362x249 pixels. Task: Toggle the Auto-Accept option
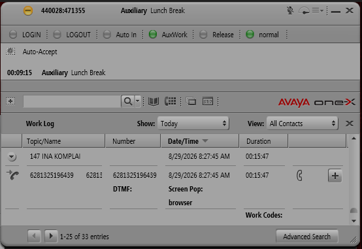(x=31, y=52)
